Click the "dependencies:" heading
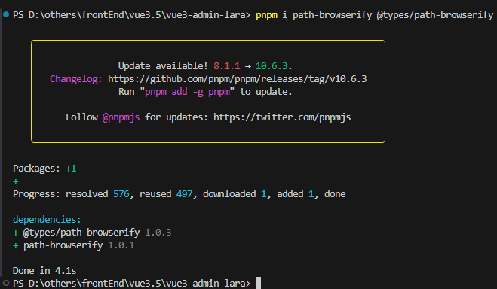The height and width of the screenshot is (289, 497). [47, 220]
